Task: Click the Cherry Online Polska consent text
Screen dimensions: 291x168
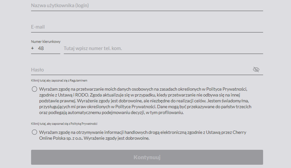Action: point(143,135)
